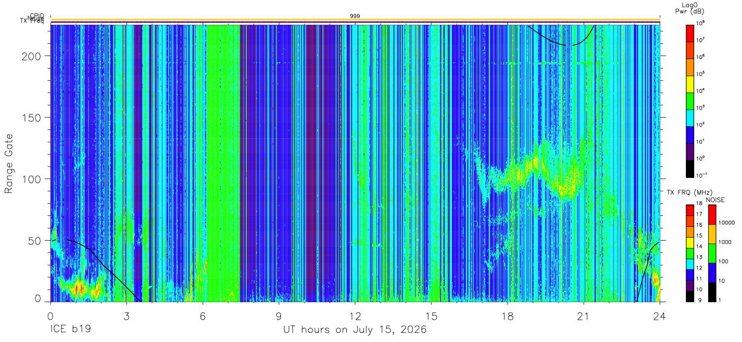Click the 'NOISE' legend title
Viewport: 742px width, 342px height.
point(715,200)
